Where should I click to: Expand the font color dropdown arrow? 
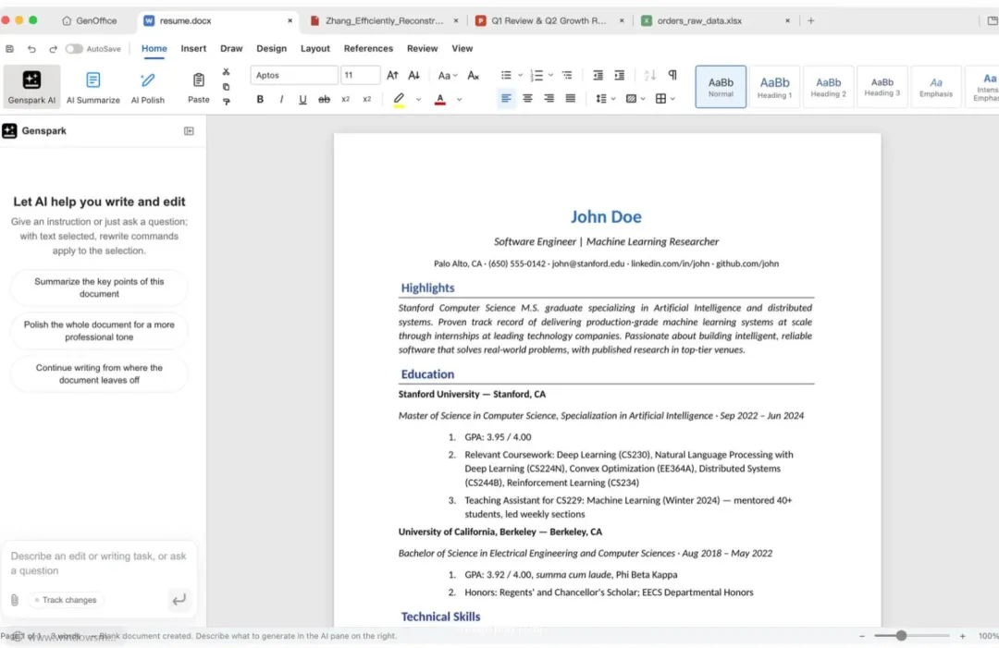(x=460, y=99)
